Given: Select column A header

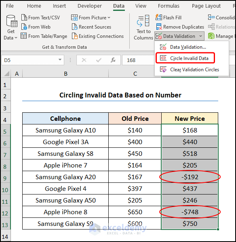Looking at the screenshot, I should (17, 73).
